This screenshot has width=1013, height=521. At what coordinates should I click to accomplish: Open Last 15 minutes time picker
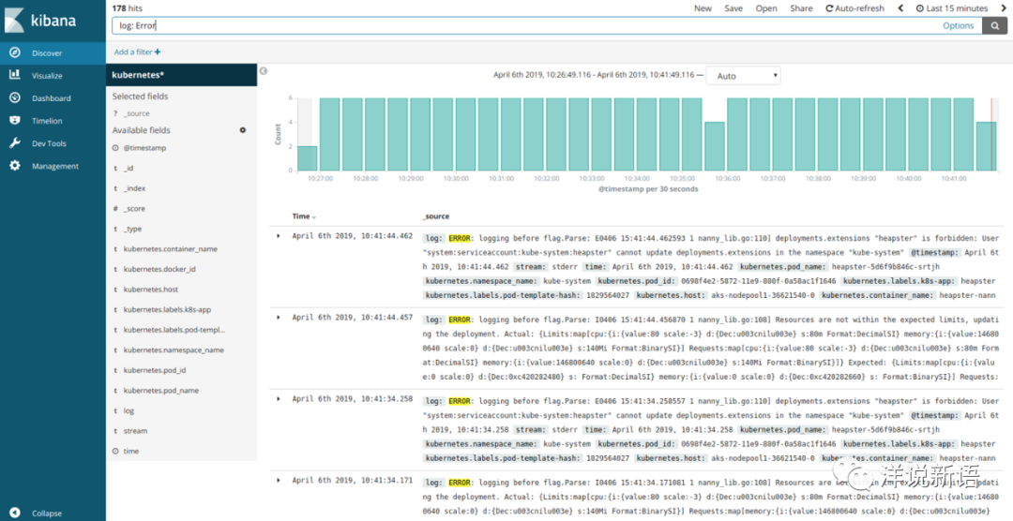tap(952, 8)
